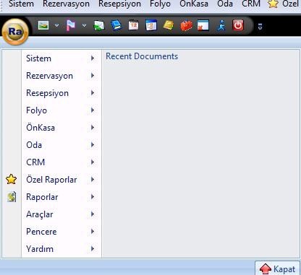
Task: Open CRM in the top menu bar
Action: 251,4
